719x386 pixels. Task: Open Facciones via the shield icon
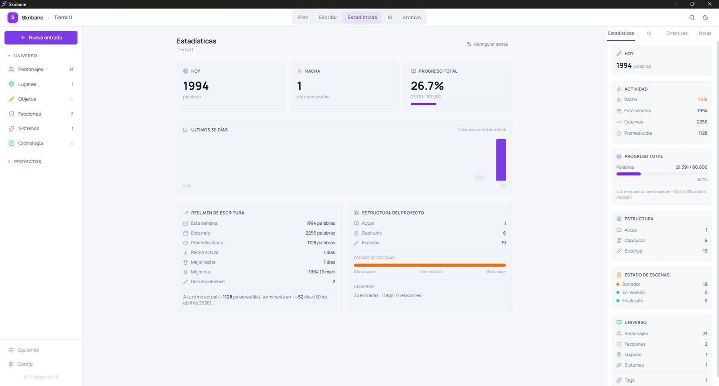point(12,114)
